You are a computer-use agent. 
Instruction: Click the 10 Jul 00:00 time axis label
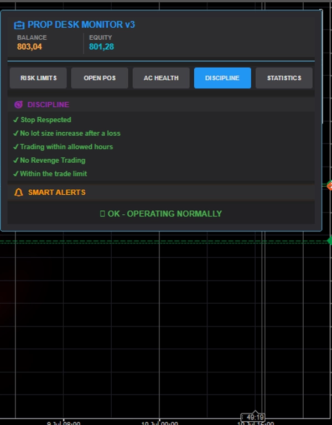[x=159, y=423]
